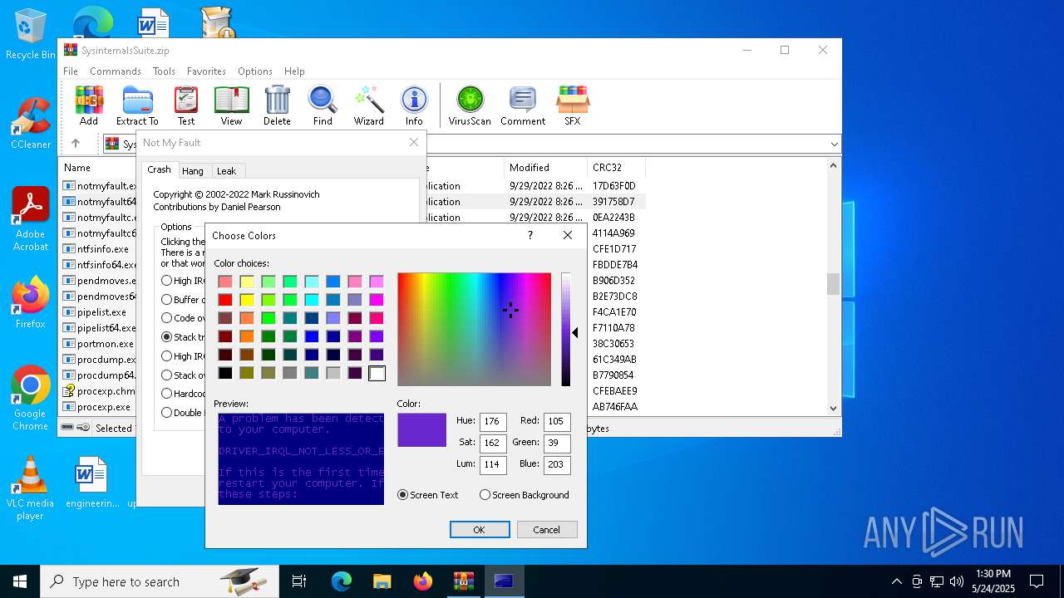Screen dimensions: 1064x598
Task: Run the VirusScan bug icon
Action: 470,105
